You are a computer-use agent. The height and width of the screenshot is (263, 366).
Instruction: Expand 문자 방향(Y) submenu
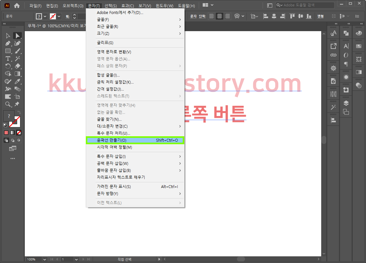coord(135,193)
